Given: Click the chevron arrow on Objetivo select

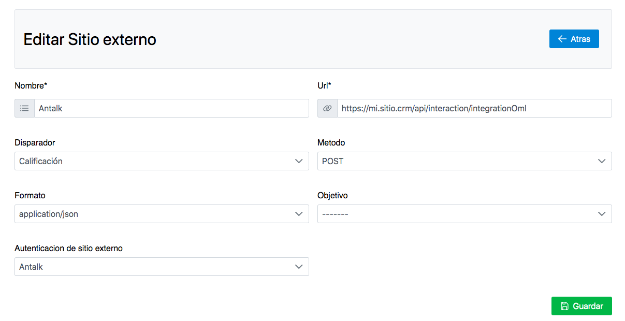Looking at the screenshot, I should [602, 214].
